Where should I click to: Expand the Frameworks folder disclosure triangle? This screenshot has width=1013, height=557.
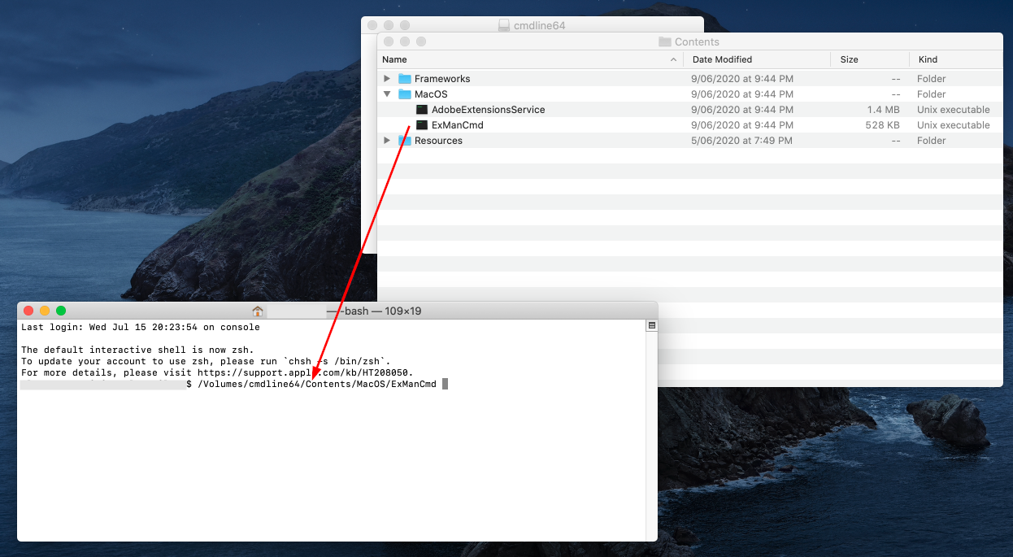pyautogui.click(x=387, y=79)
